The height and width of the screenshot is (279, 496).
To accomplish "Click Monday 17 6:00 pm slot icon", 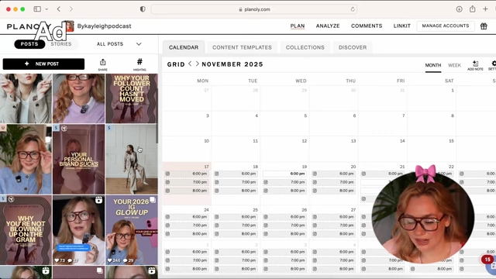I will point(167,174).
